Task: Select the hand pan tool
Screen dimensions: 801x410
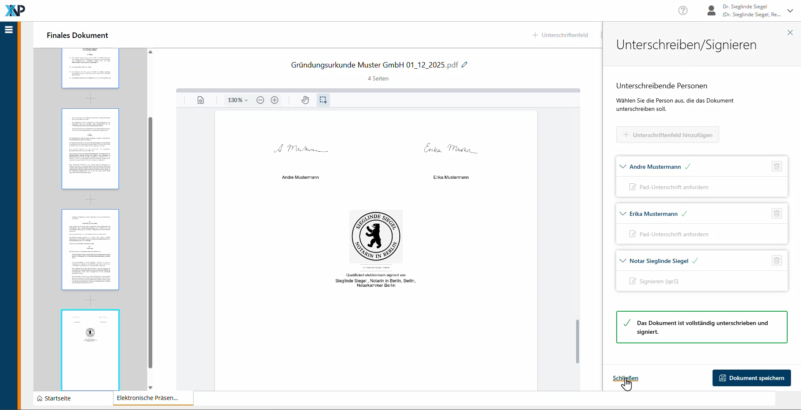Action: point(305,100)
